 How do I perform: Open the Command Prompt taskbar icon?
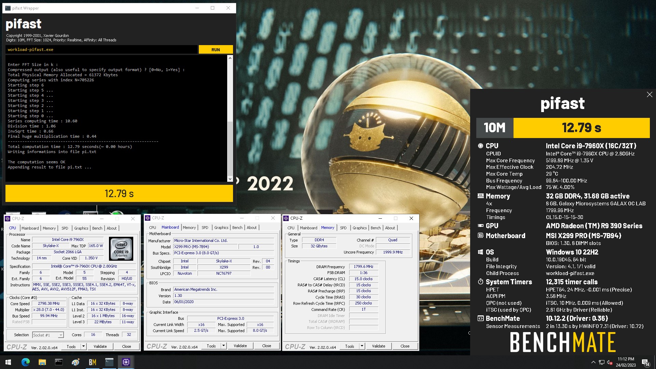pos(59,362)
